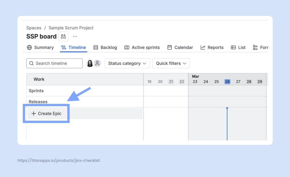Click the Create Epic button
The image size is (290, 177).
point(47,113)
